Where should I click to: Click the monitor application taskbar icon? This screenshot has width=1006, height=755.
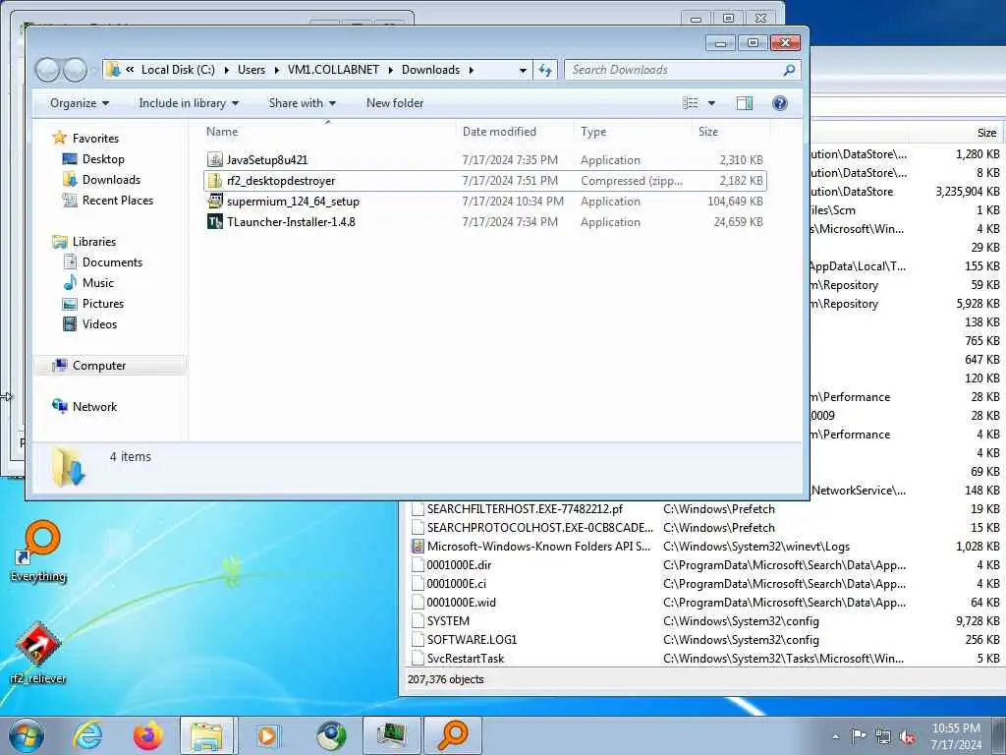pos(391,735)
